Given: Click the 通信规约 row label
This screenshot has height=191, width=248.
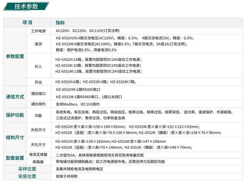Looking at the screenshot, I should pyautogui.click(x=38, y=104).
